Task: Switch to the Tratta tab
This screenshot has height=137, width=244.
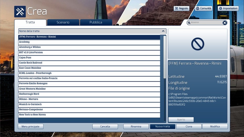Action: [x=30, y=22]
